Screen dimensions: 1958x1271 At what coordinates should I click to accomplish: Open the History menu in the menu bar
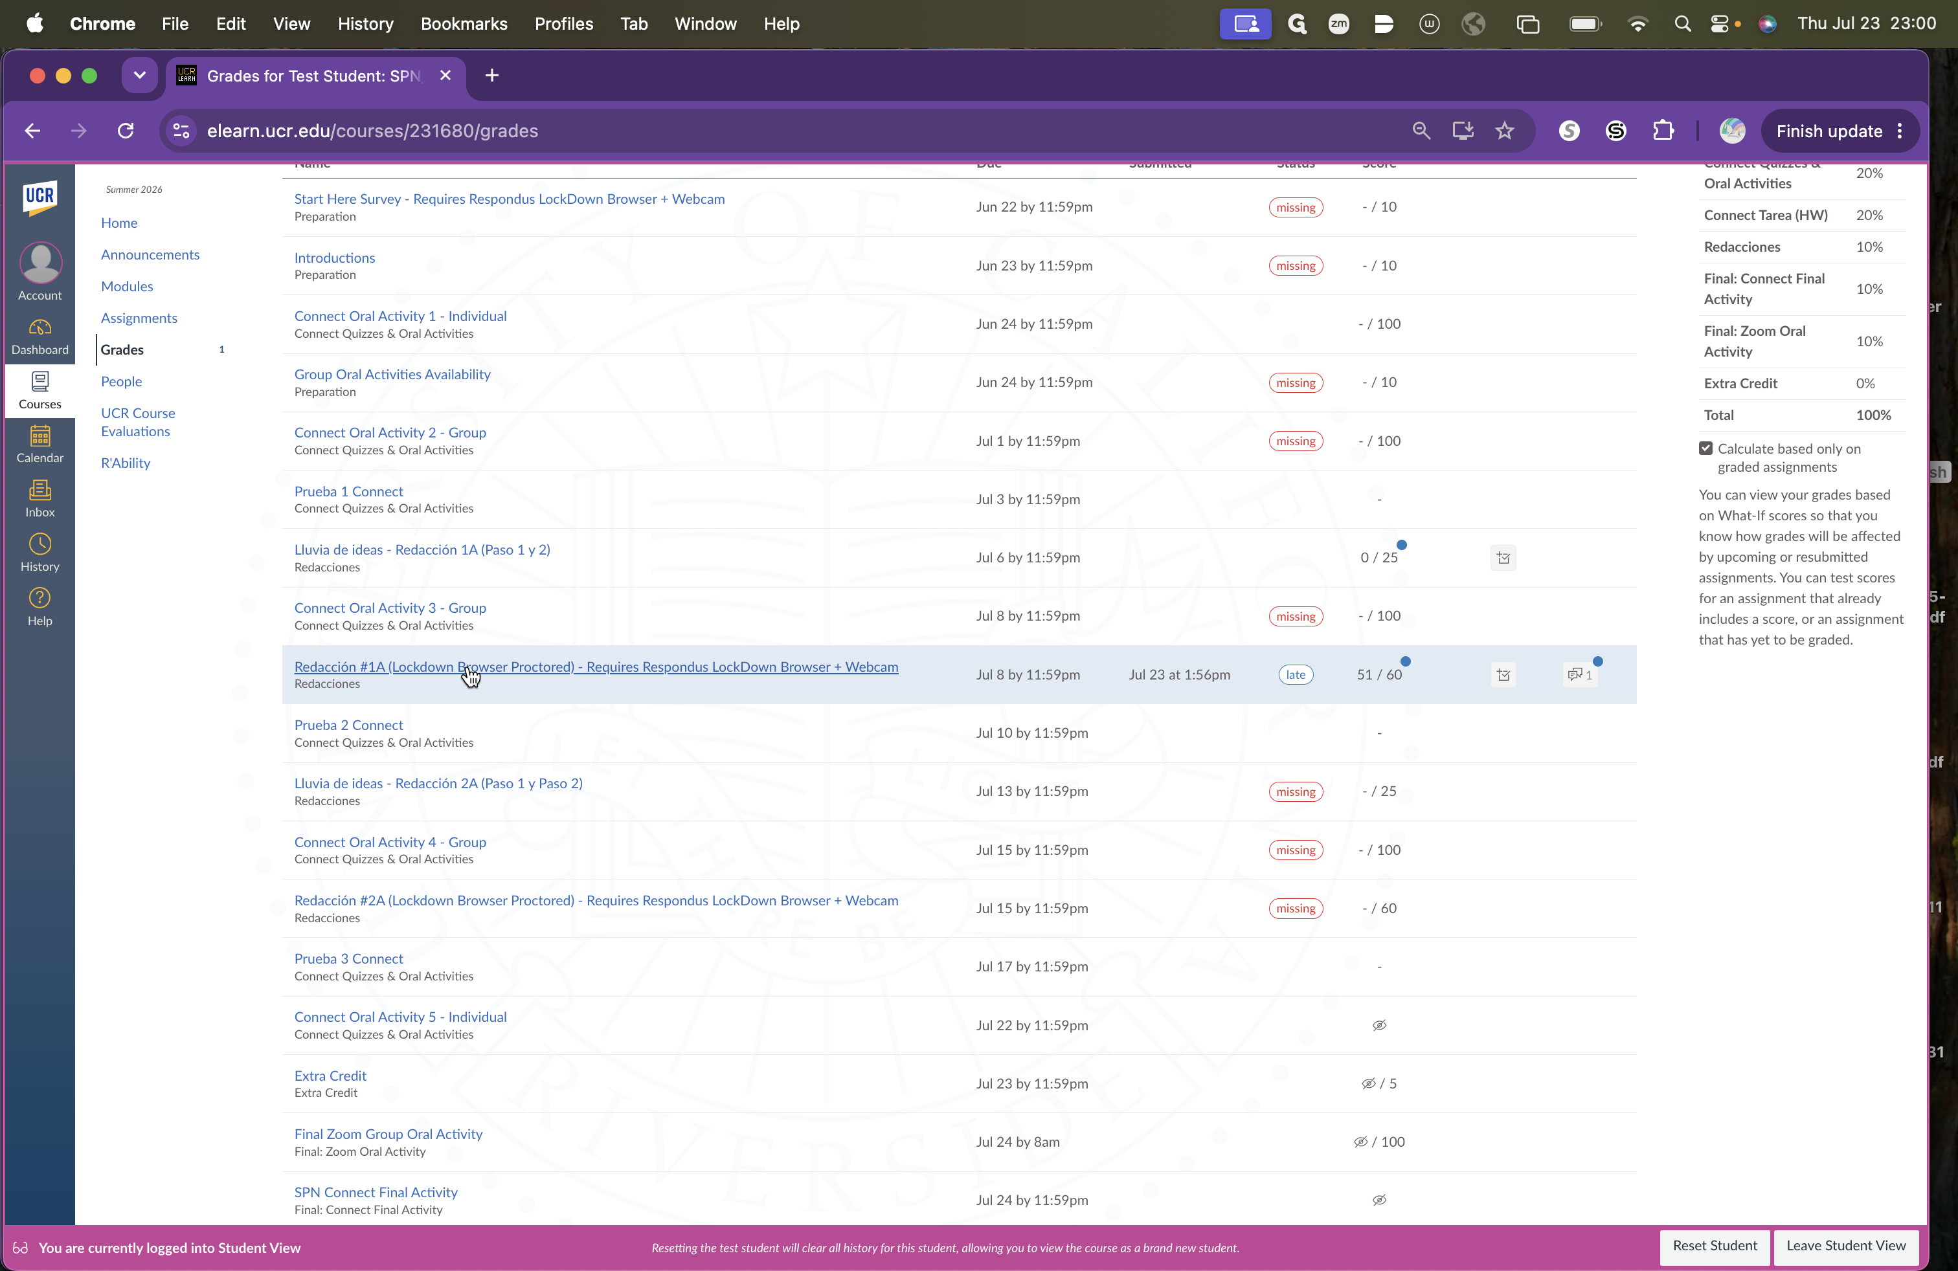click(x=365, y=24)
